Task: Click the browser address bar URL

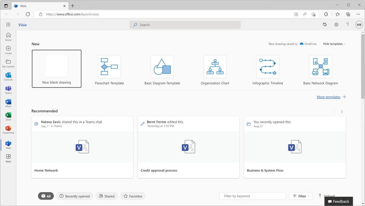Action: [72, 14]
